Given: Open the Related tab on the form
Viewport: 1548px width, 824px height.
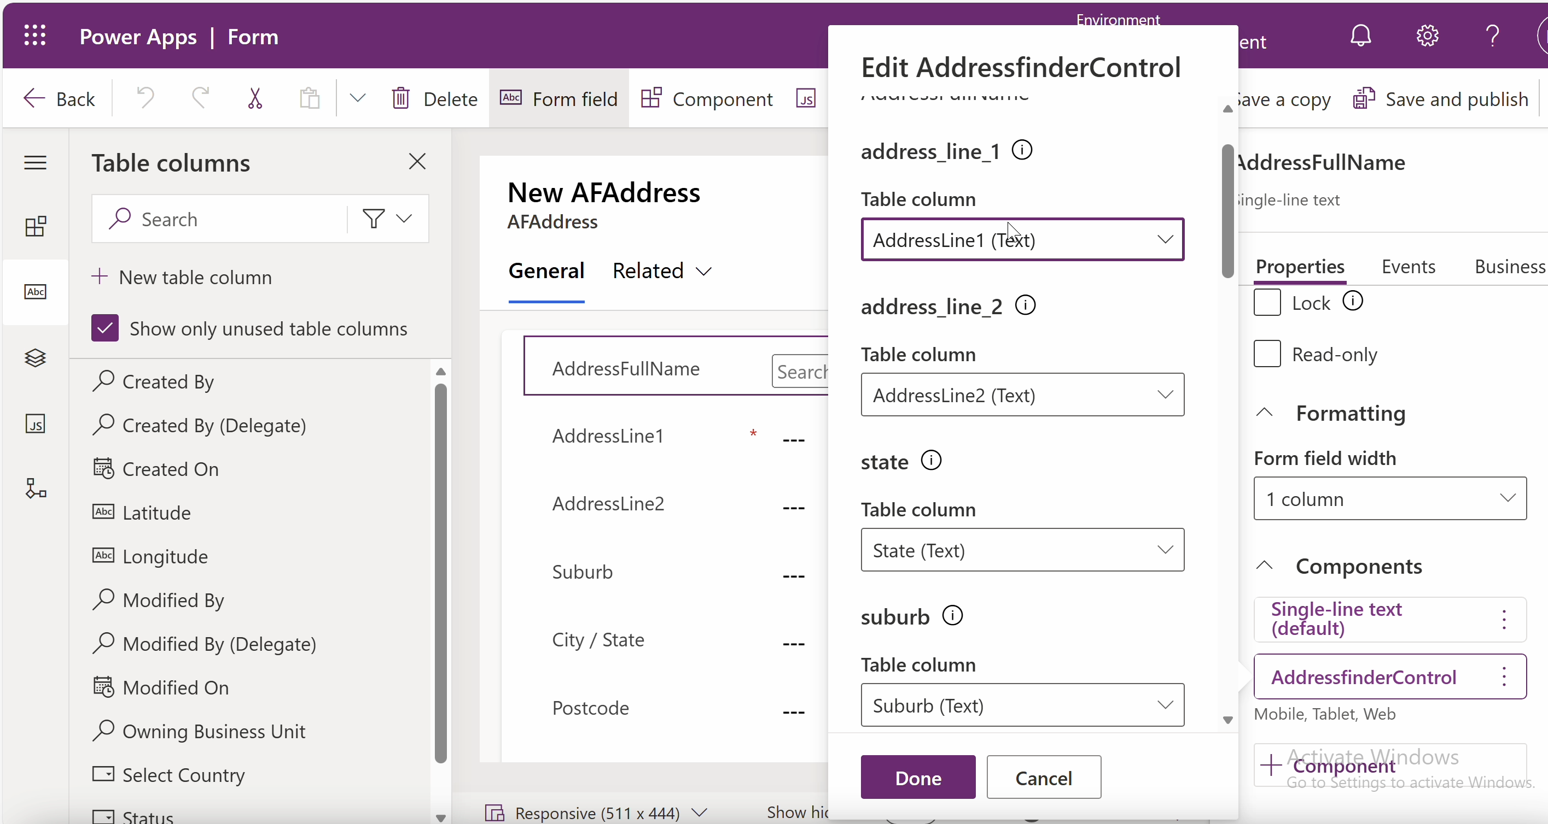Looking at the screenshot, I should click(649, 270).
